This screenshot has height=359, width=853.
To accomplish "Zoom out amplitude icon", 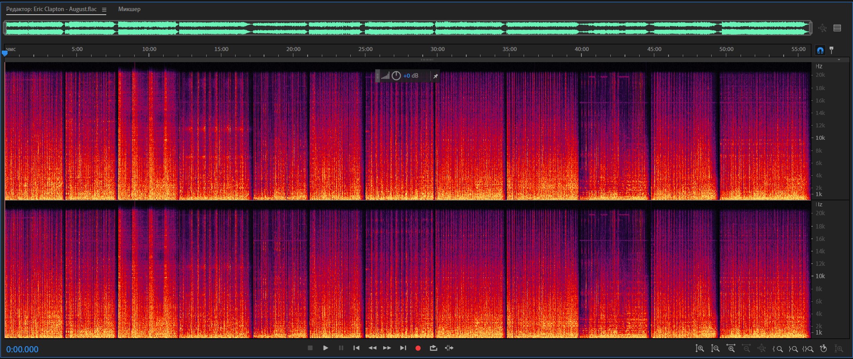I will [x=715, y=349].
